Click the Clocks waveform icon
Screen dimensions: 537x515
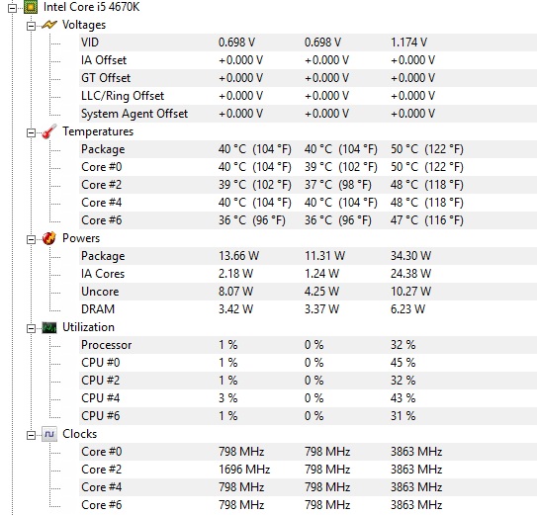[49, 434]
